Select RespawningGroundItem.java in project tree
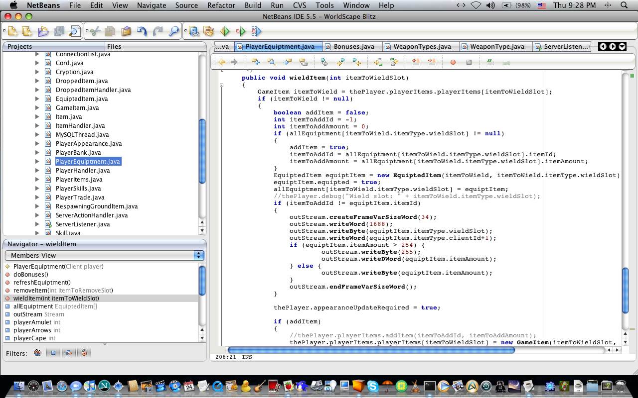 (97, 206)
